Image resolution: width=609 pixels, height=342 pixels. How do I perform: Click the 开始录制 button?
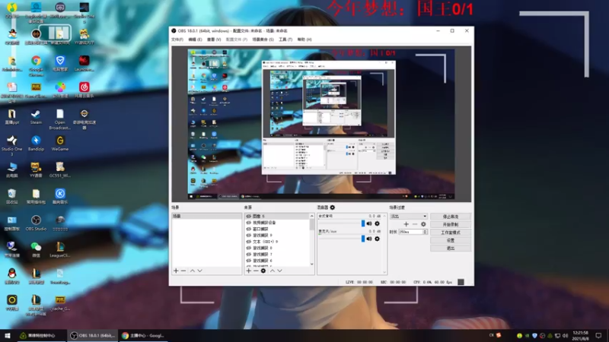coord(451,224)
